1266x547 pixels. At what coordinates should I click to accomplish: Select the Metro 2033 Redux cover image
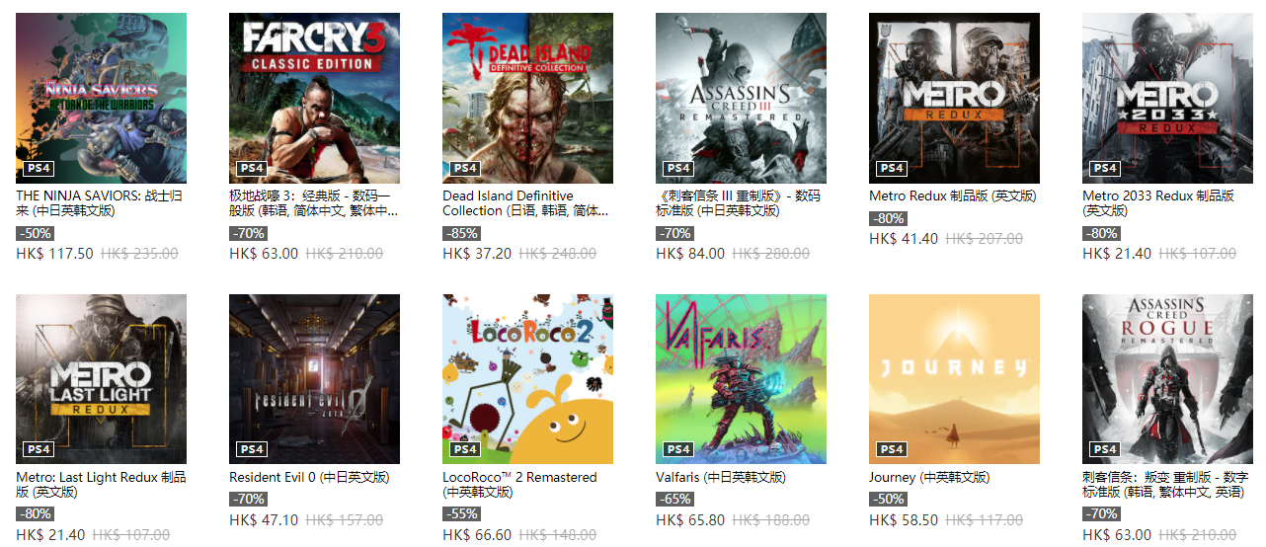1167,98
